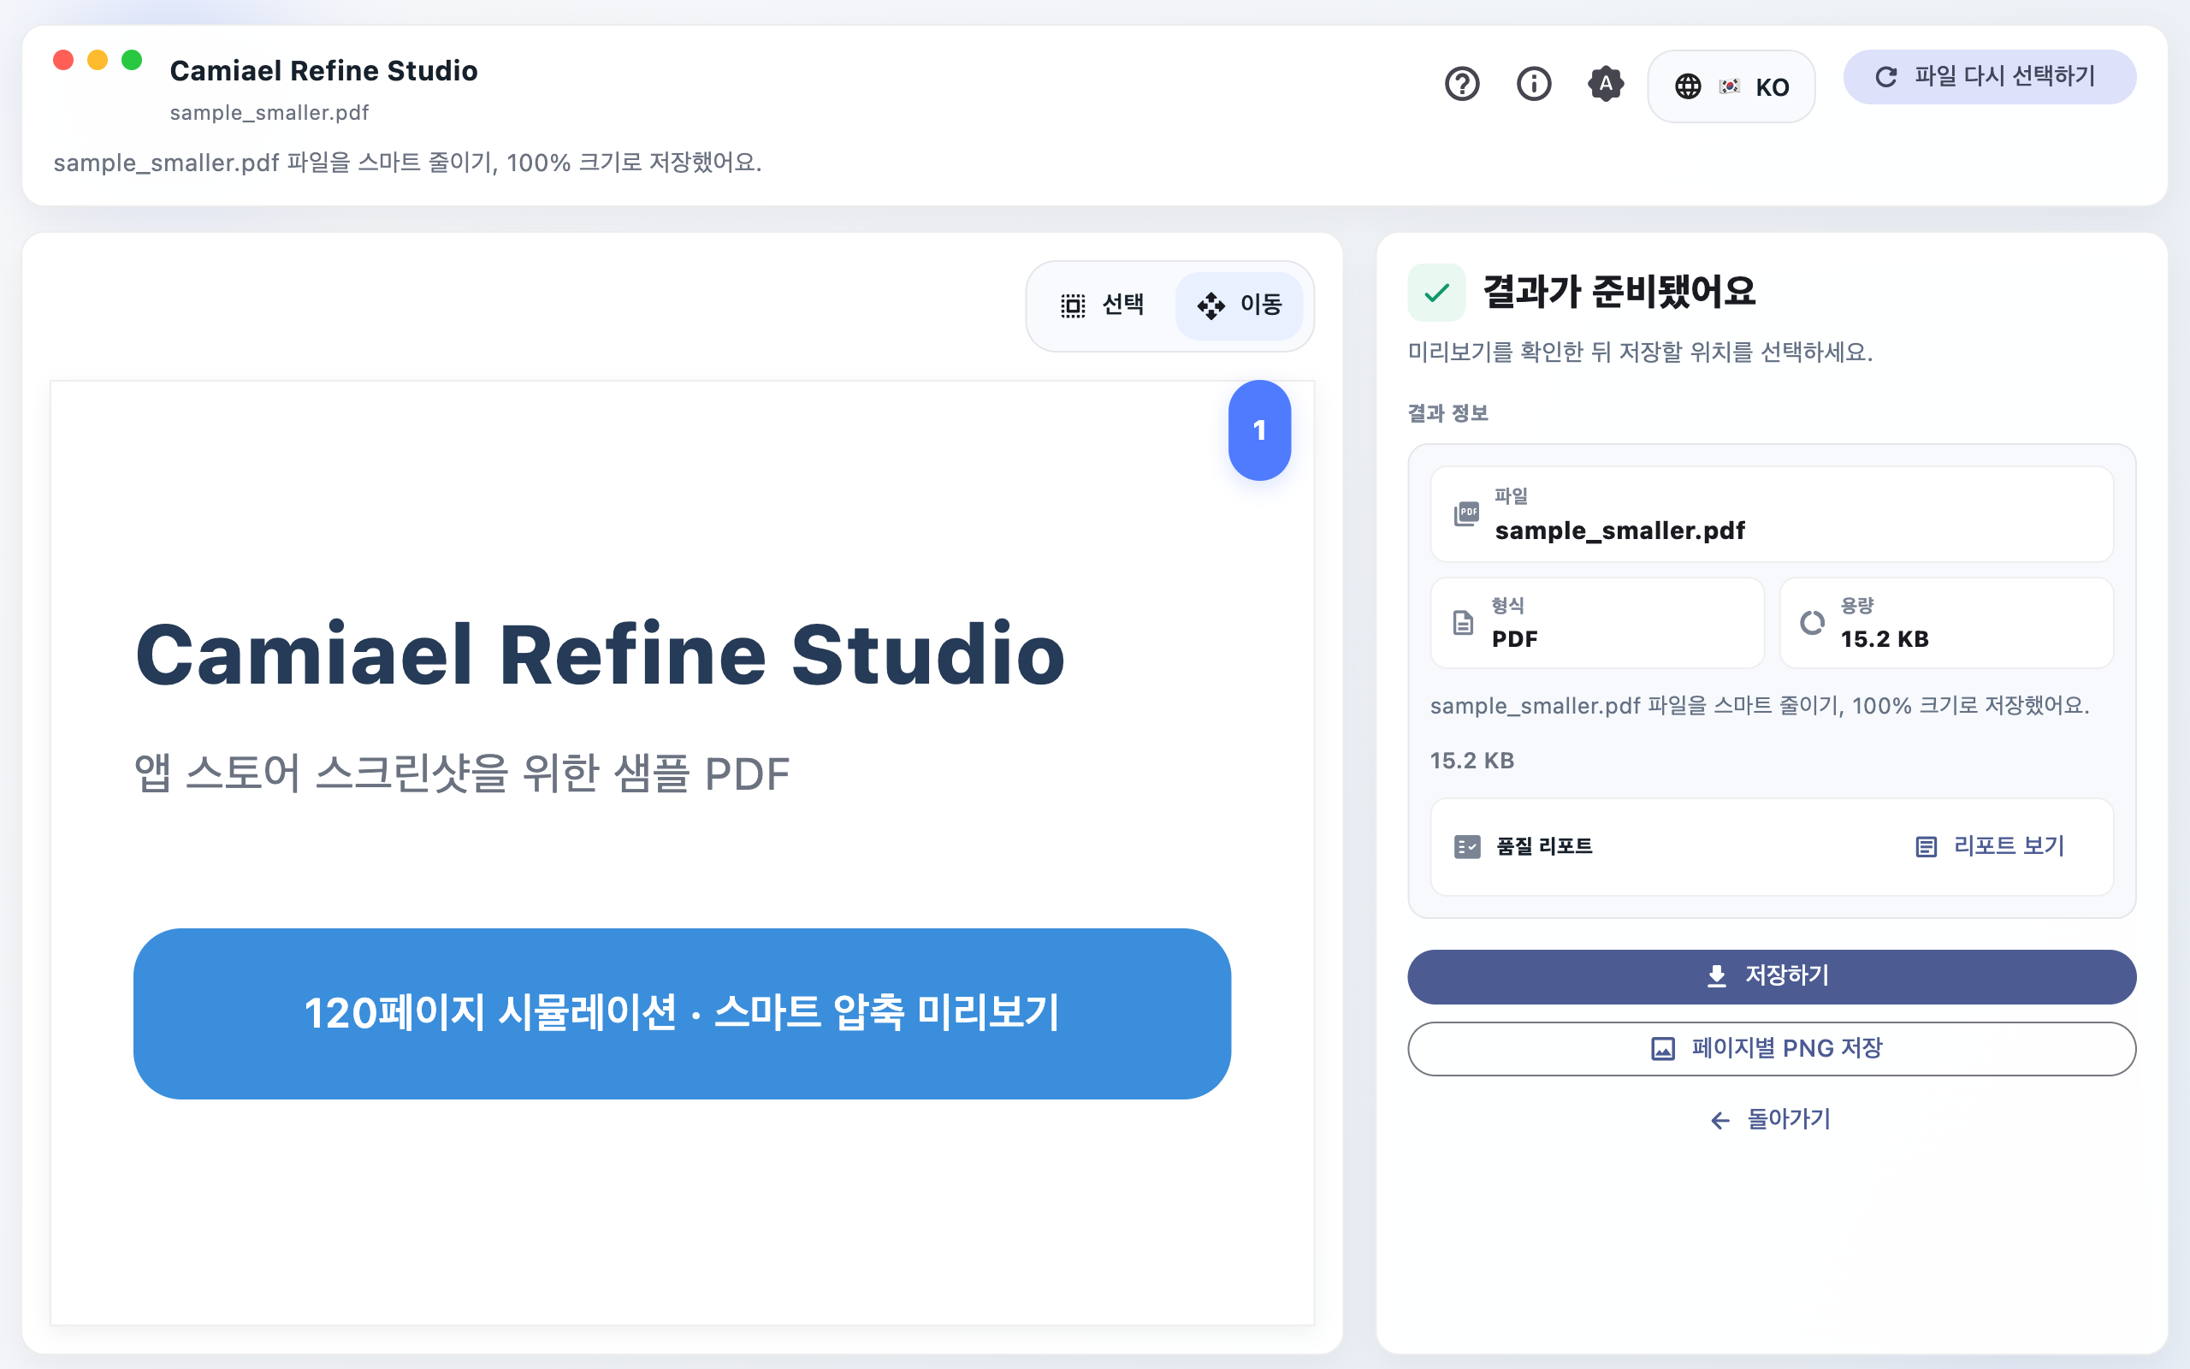Open the help question mark icon
The image size is (2190, 1369).
[x=1461, y=84]
